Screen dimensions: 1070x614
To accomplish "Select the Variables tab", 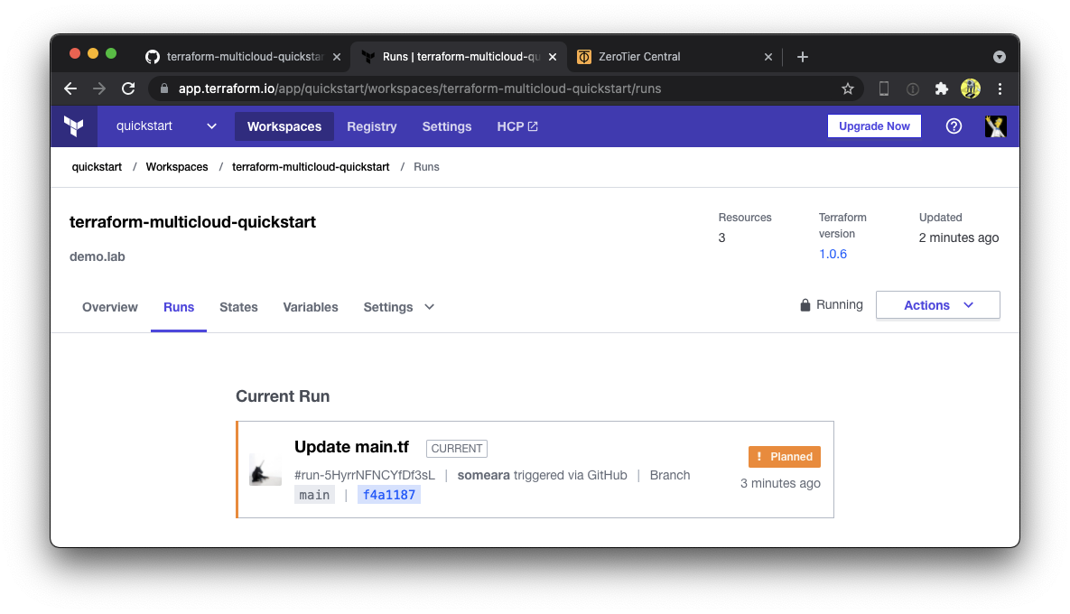I will point(311,307).
